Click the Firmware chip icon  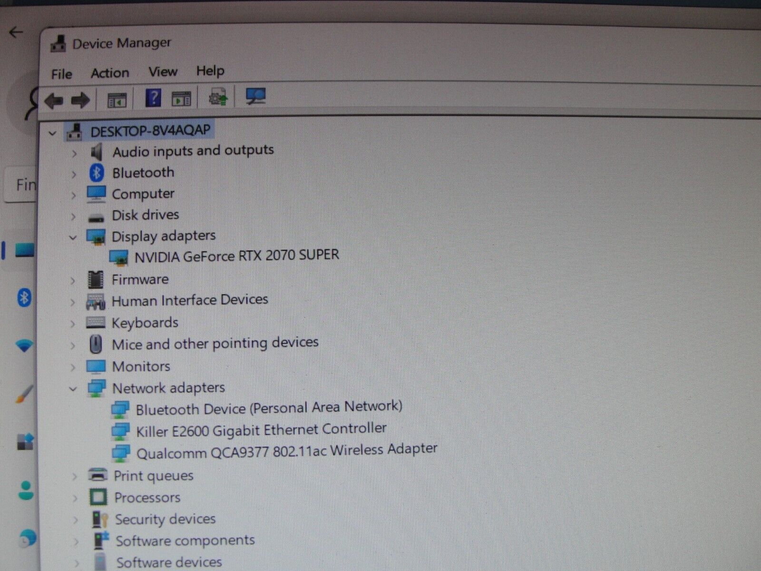pyautogui.click(x=96, y=280)
